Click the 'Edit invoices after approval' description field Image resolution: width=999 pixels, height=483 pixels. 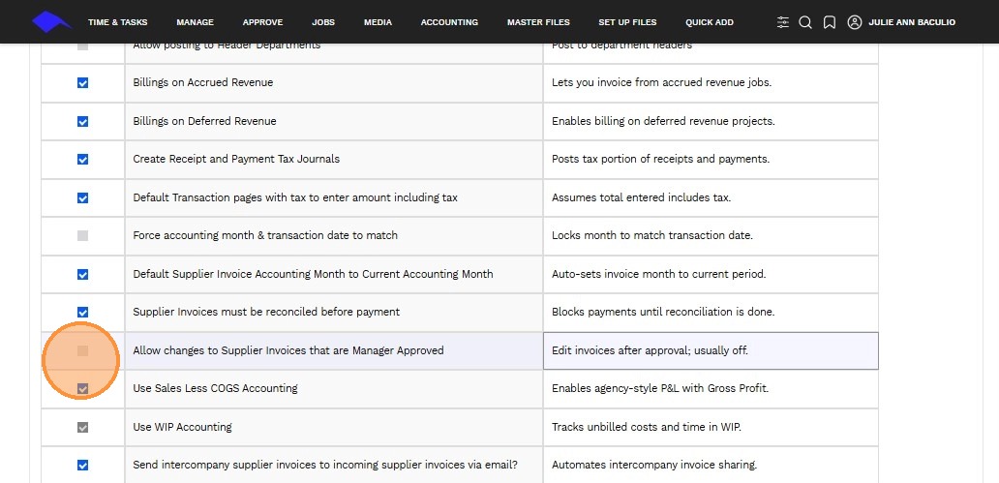pos(711,350)
